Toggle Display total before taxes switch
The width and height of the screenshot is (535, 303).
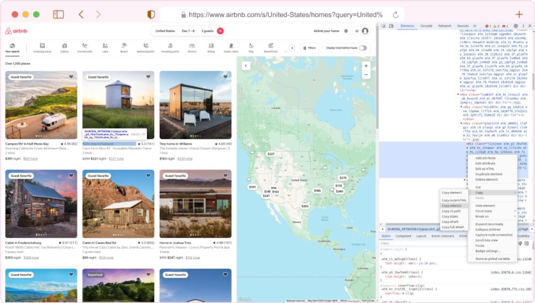click(363, 48)
